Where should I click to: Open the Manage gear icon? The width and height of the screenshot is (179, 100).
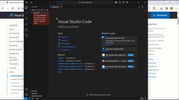click(27, 94)
